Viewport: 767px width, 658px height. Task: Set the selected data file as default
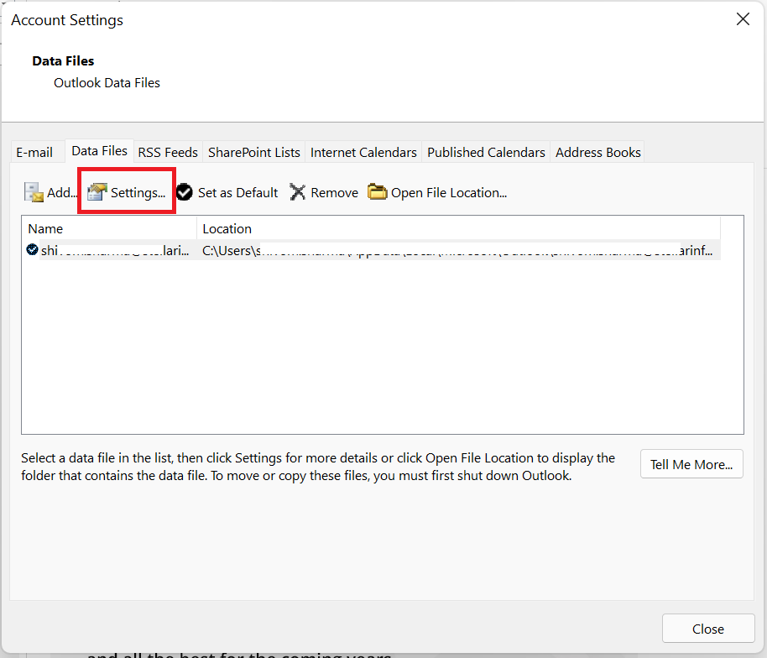pos(227,192)
